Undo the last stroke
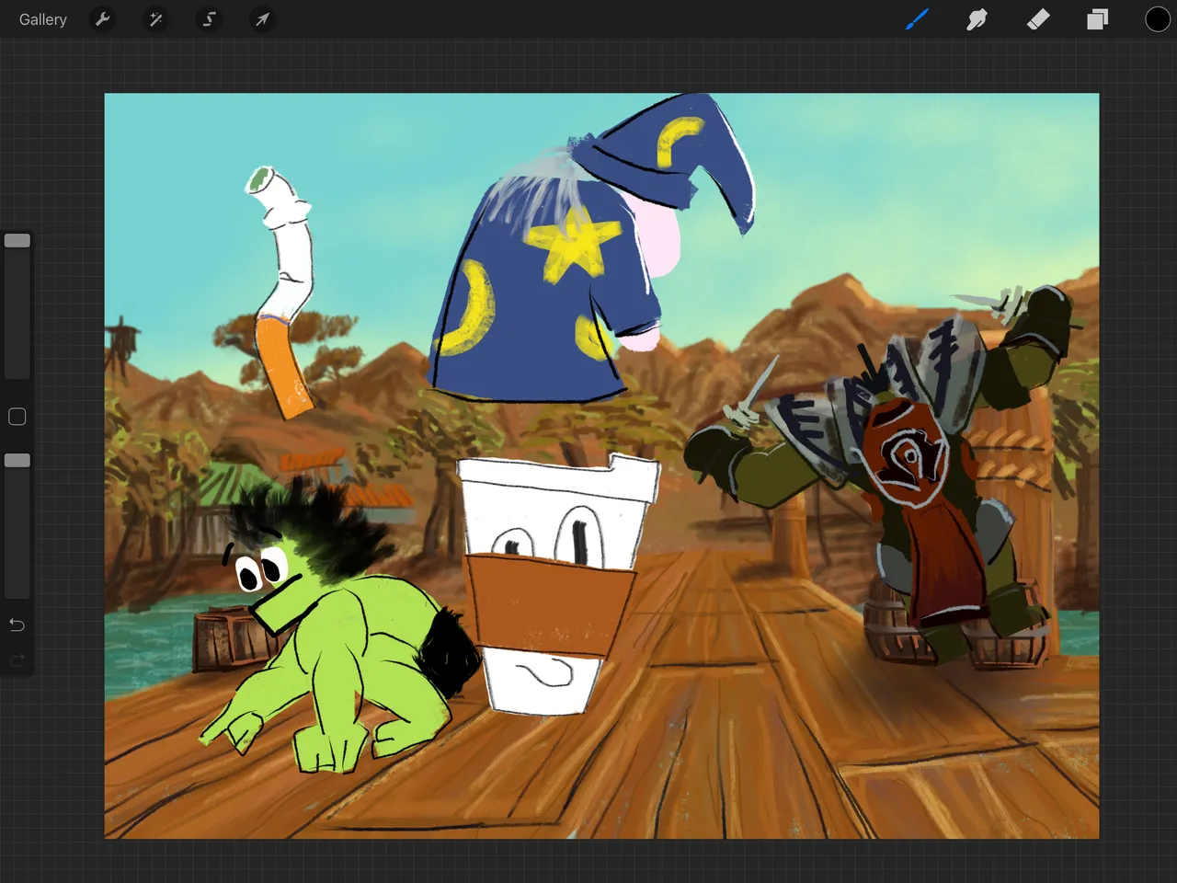This screenshot has width=1177, height=883. (x=17, y=625)
